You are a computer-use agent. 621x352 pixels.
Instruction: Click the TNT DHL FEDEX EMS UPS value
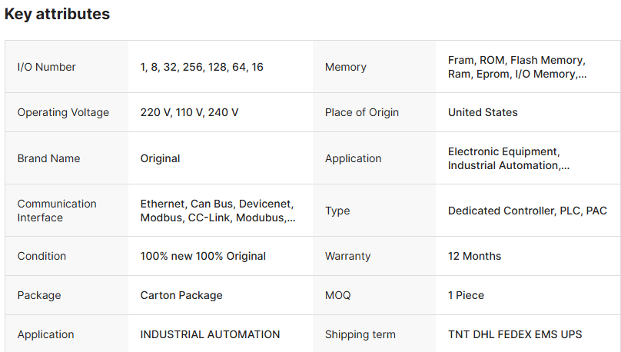click(x=515, y=334)
